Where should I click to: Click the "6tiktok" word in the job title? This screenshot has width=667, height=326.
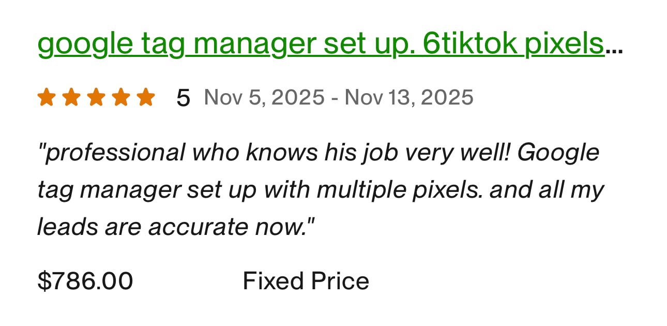coord(470,45)
